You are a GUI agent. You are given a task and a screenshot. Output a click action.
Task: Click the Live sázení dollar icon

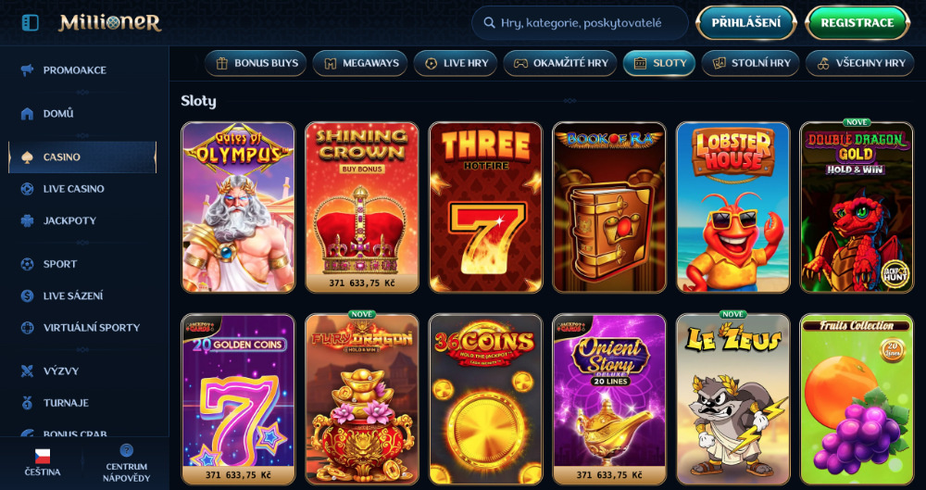(x=27, y=295)
